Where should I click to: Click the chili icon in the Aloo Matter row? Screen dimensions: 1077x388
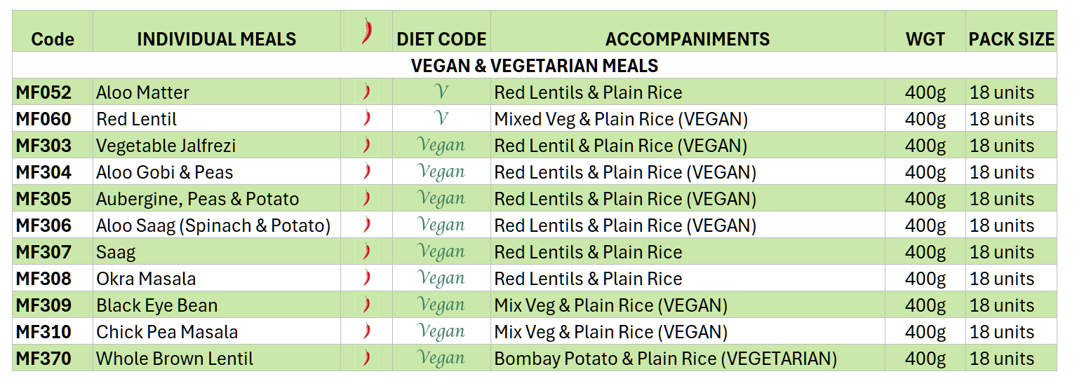(x=366, y=92)
